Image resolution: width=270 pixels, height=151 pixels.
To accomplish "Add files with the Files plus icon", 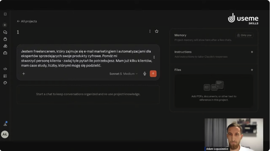I will (x=252, y=70).
